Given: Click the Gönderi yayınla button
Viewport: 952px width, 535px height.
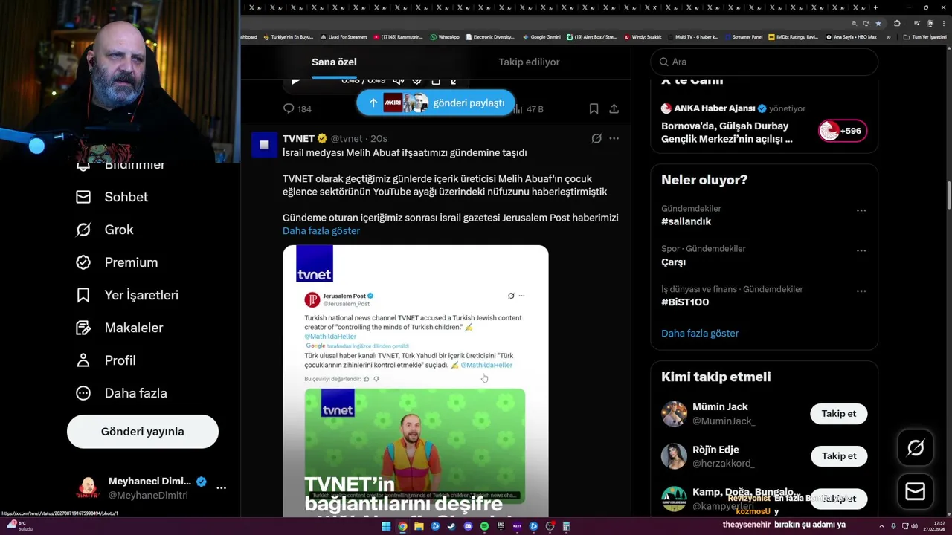Looking at the screenshot, I should click(143, 432).
